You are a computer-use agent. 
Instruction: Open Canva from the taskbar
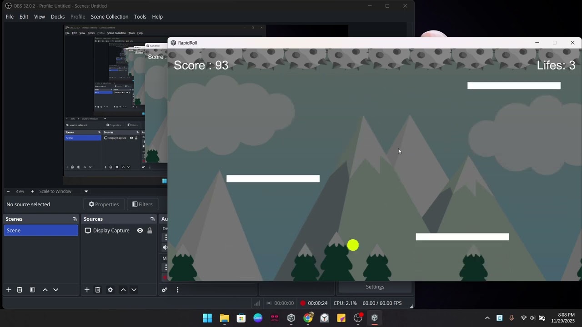click(x=258, y=318)
